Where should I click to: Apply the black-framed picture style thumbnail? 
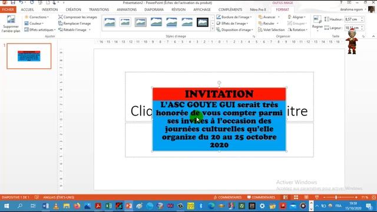[x=203, y=22]
